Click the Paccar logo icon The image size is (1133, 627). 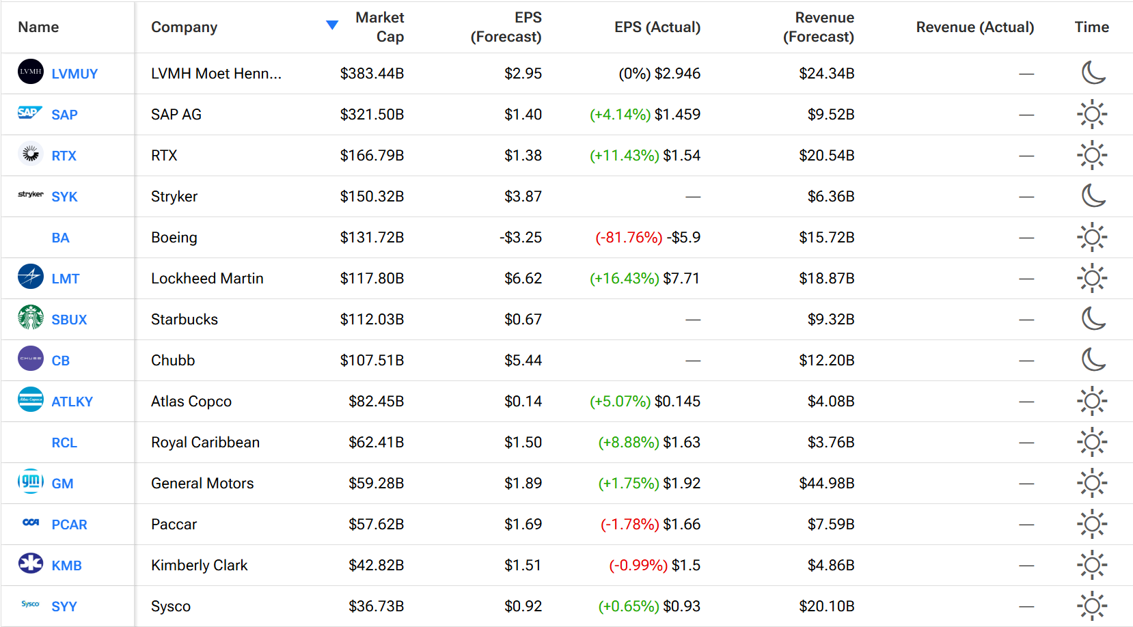coord(31,522)
